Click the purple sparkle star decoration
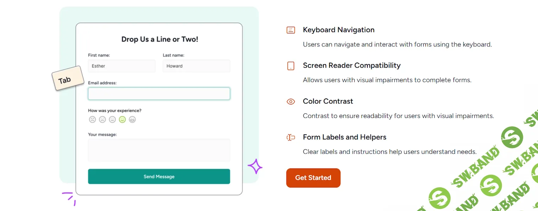The height and width of the screenshot is (211, 538). (x=255, y=166)
